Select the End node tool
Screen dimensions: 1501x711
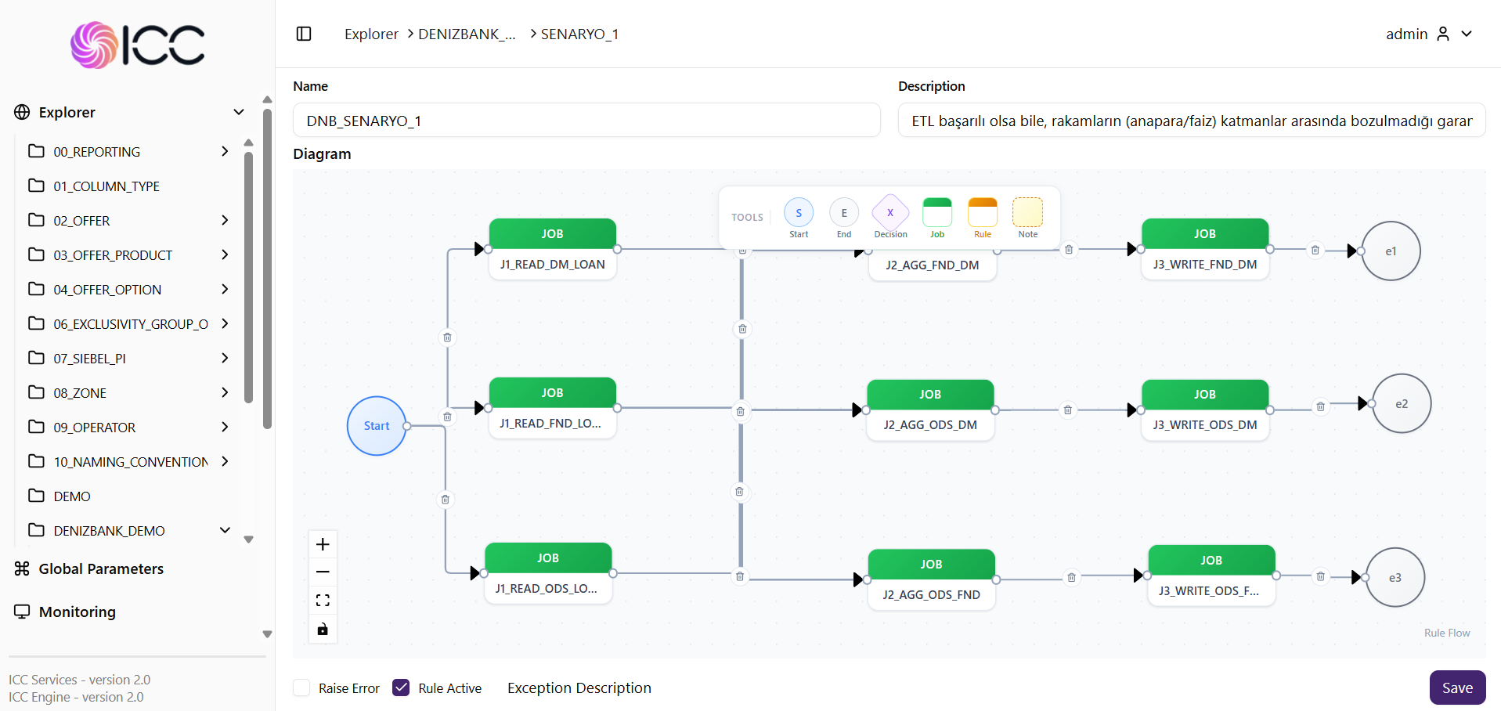[843, 213]
